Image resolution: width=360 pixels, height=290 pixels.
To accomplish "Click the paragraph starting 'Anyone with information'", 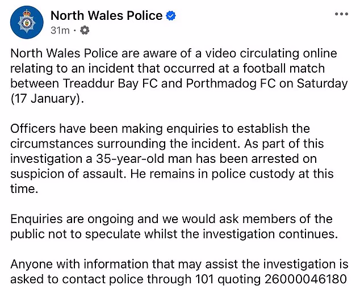I will (x=182, y=271).
